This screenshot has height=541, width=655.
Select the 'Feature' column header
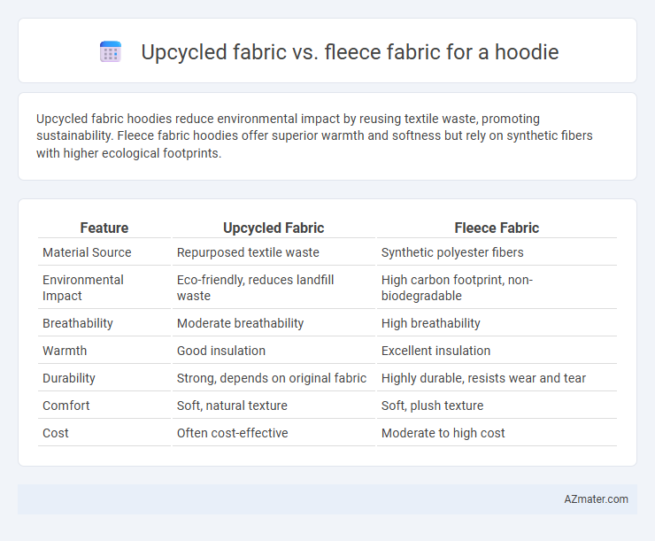[x=104, y=228]
